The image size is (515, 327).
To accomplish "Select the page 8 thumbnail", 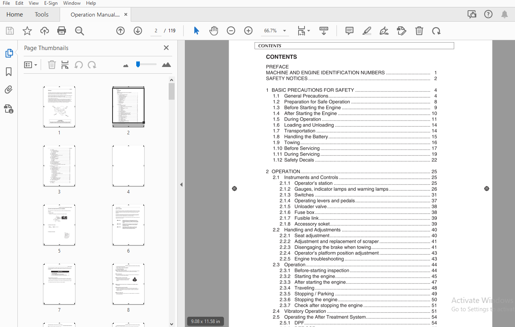I will coord(128,284).
